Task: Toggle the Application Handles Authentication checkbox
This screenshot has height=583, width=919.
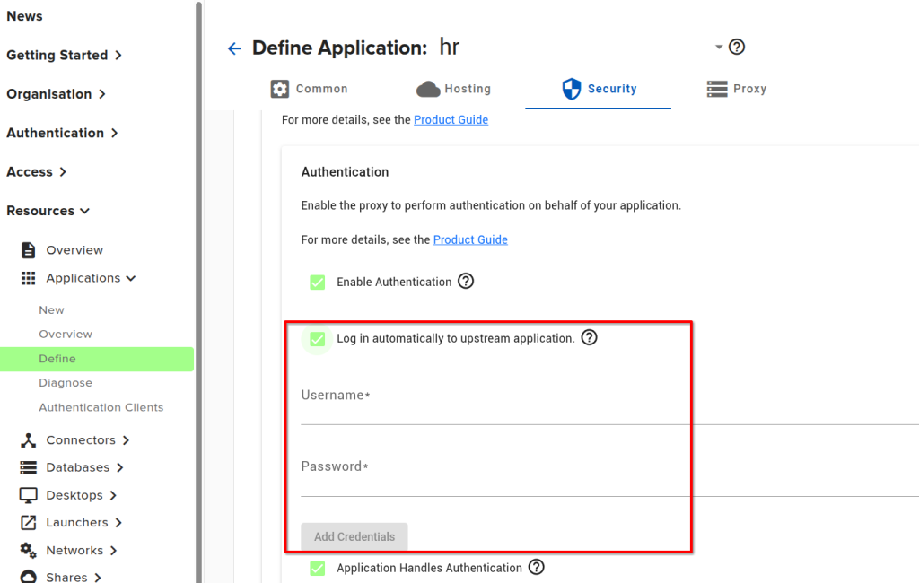Action: click(317, 568)
